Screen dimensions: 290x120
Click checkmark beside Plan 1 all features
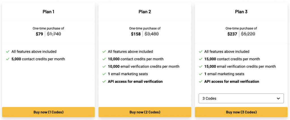(x=8, y=52)
